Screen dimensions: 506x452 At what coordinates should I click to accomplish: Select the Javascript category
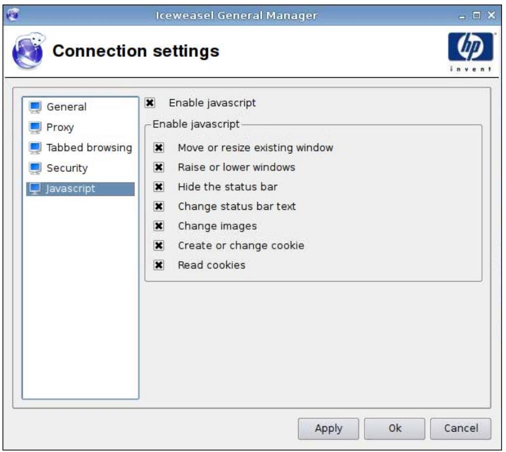(x=80, y=189)
